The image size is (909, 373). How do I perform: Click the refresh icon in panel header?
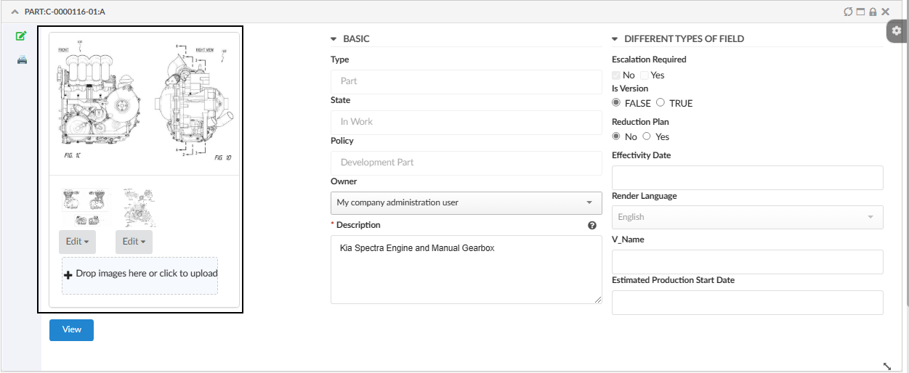(x=847, y=12)
